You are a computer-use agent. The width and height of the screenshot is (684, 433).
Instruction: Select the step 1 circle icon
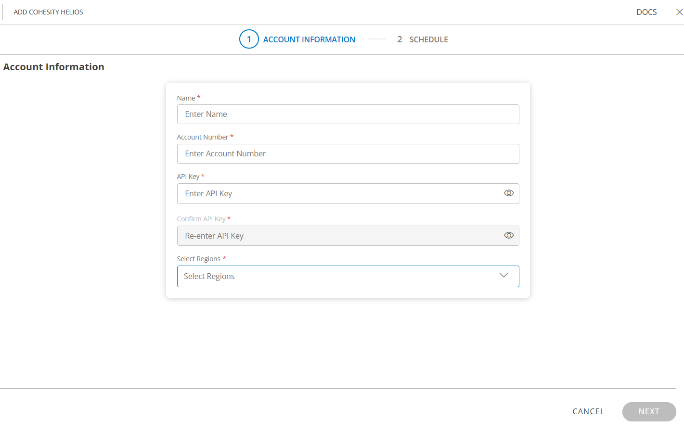pyautogui.click(x=249, y=39)
